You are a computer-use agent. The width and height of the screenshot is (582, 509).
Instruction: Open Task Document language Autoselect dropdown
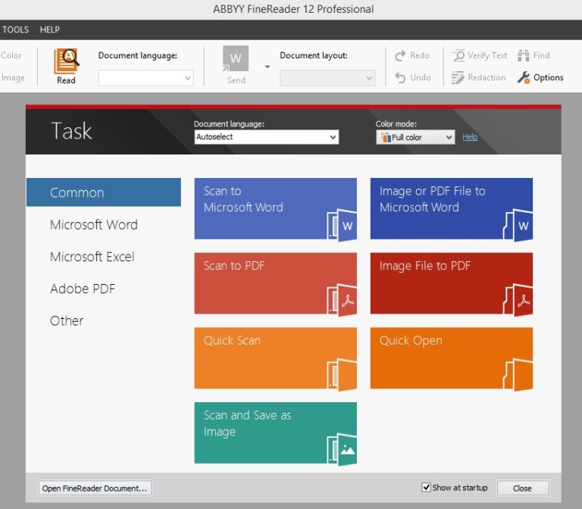pos(267,137)
